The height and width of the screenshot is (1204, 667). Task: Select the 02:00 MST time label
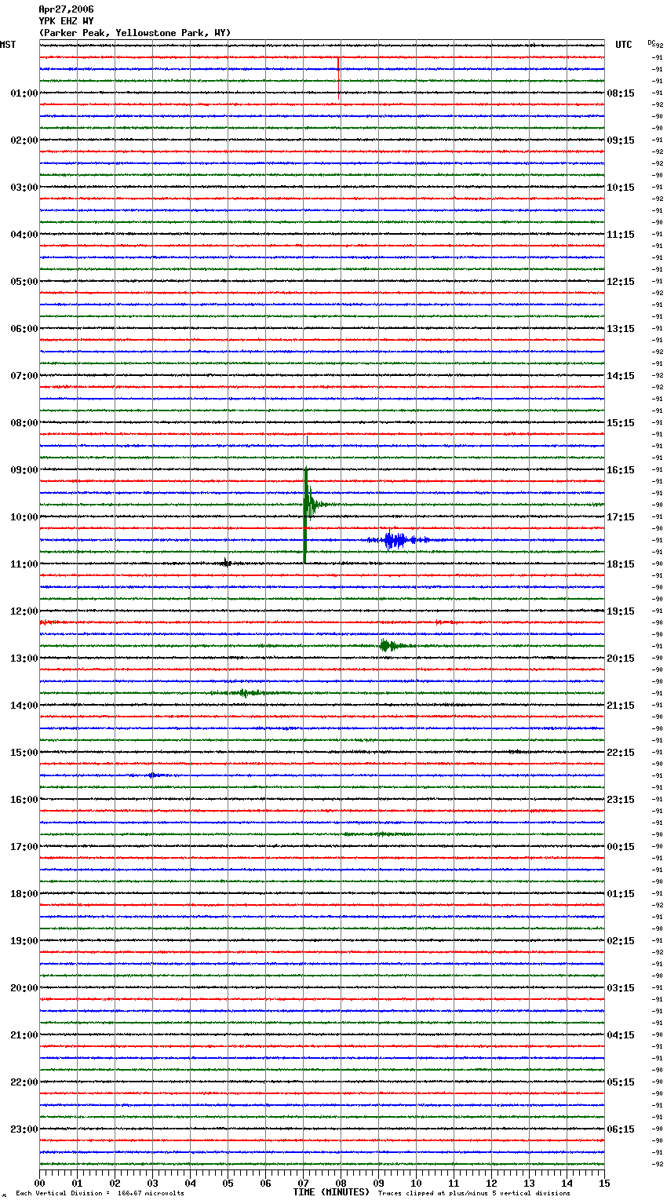point(24,140)
